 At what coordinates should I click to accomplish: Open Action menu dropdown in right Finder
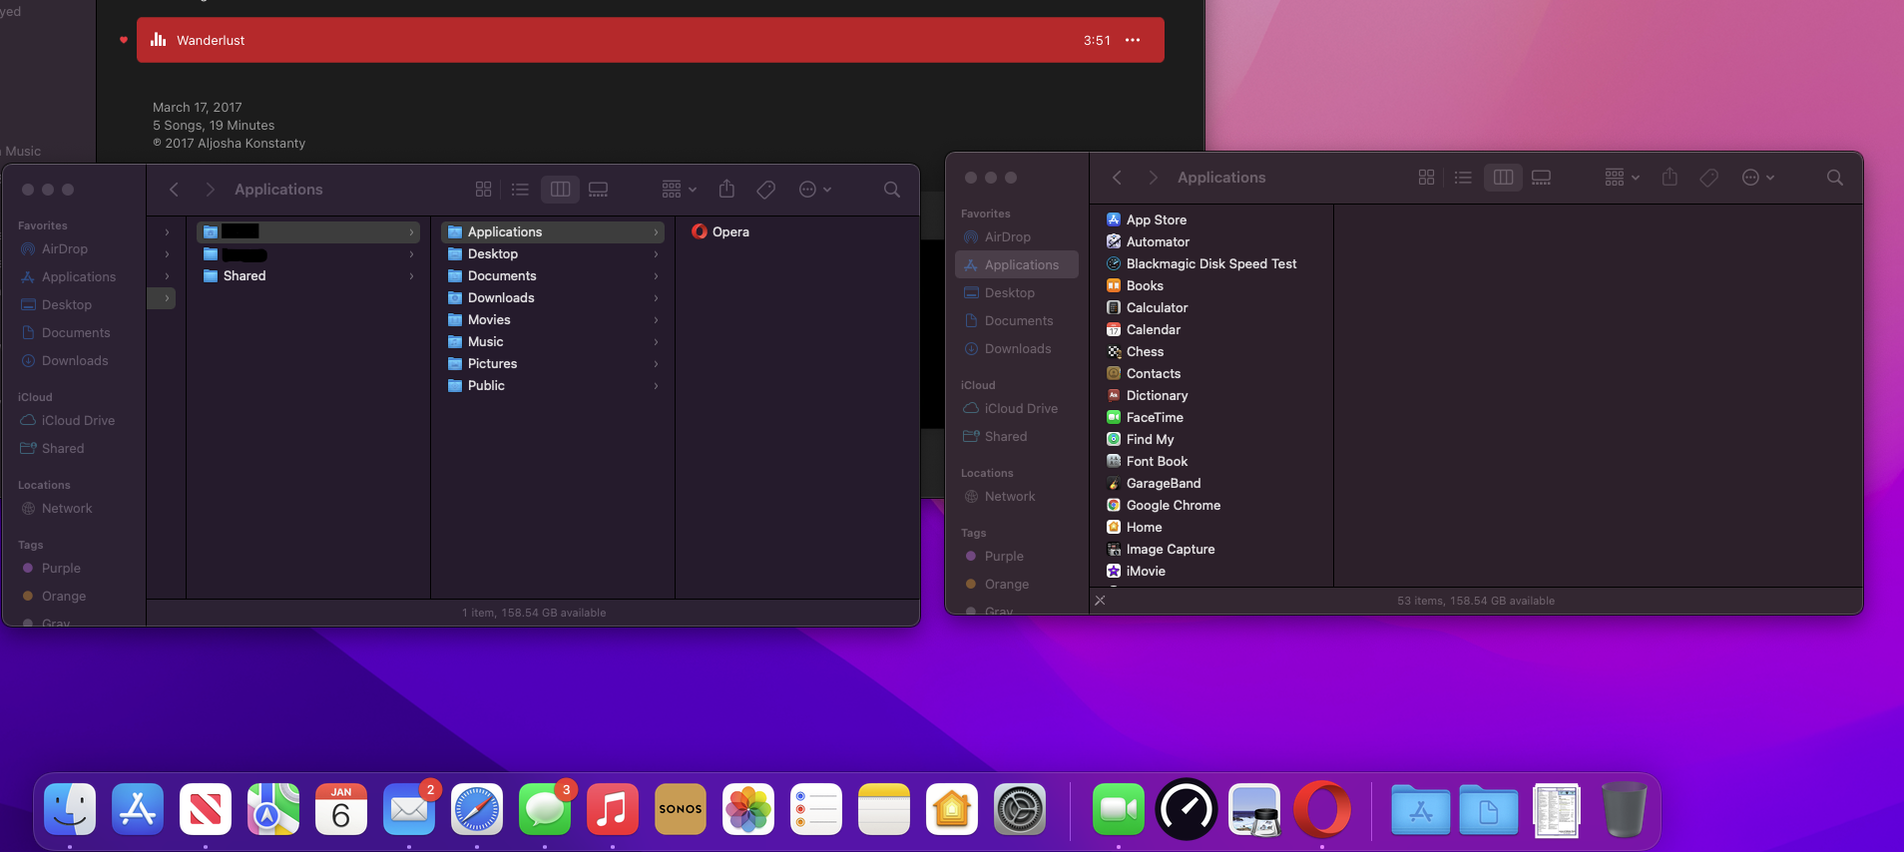pyautogui.click(x=1758, y=178)
